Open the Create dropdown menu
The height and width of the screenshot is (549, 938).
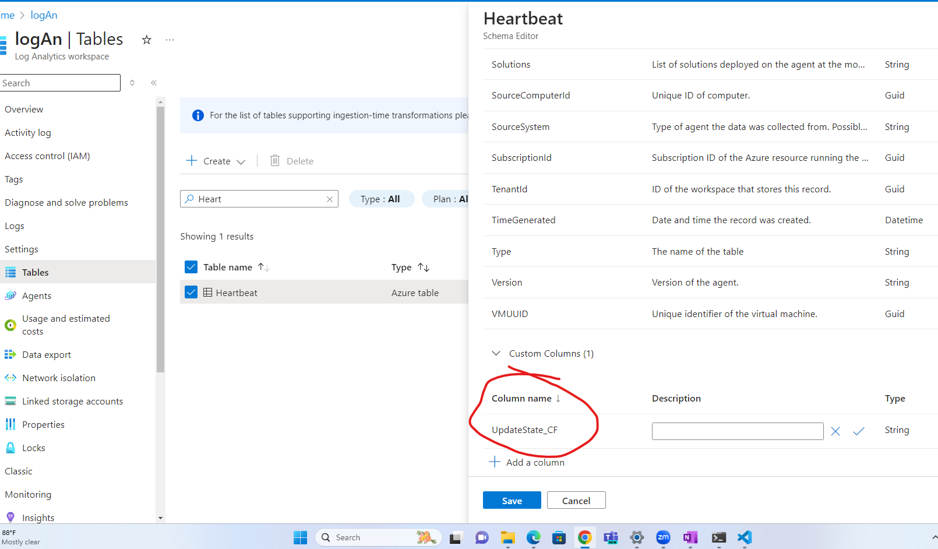click(216, 161)
